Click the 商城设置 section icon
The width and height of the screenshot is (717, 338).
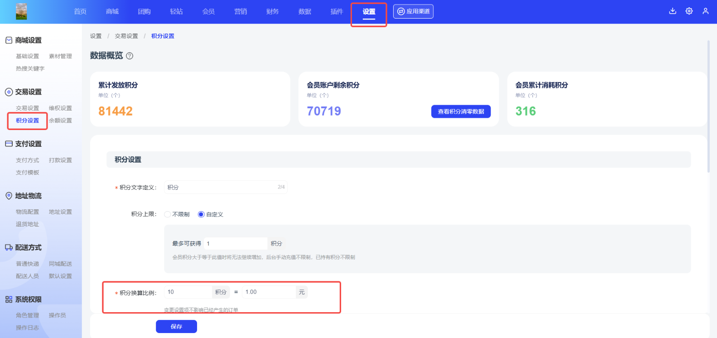[x=9, y=40]
